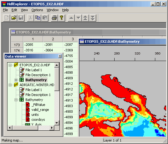This screenshot has width=168, height=144.
Task: Click the Save floppy disk icon
Action: point(21,18)
